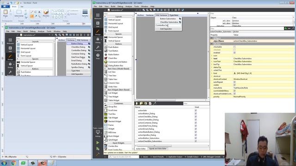Click horizontal scrollbar of Action Editor
296x166 pixels.
[x=154, y=146]
